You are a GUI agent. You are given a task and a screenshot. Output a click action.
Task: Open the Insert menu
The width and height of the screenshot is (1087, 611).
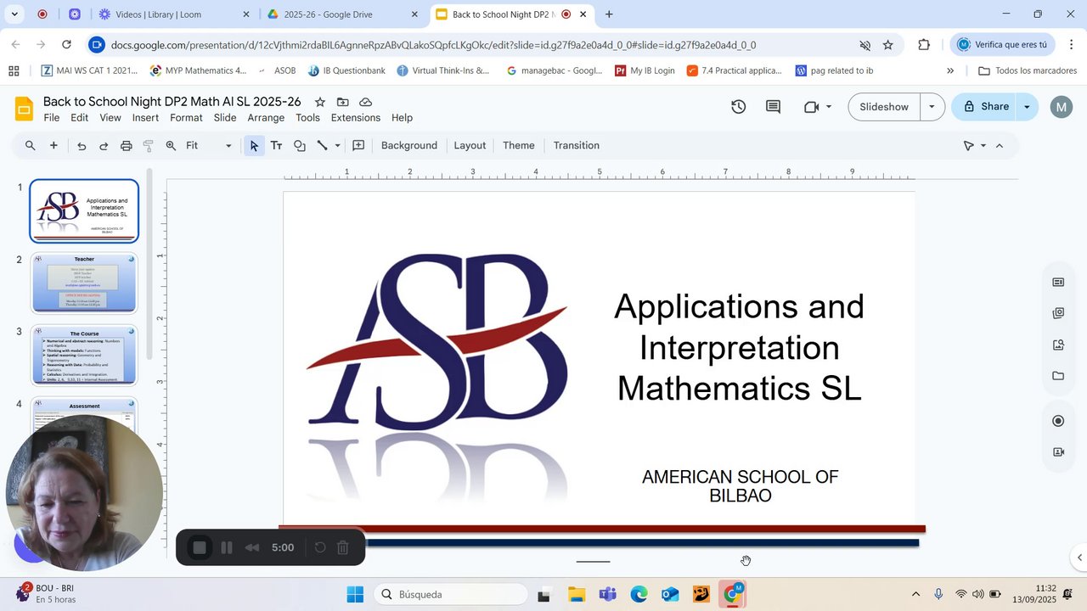145,118
